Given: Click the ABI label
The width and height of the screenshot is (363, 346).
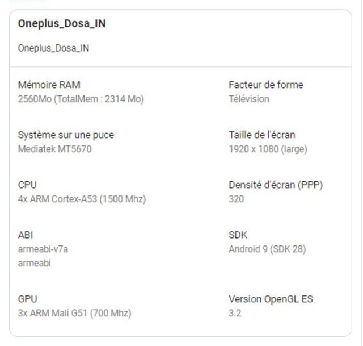Looking at the screenshot, I should click(26, 235).
